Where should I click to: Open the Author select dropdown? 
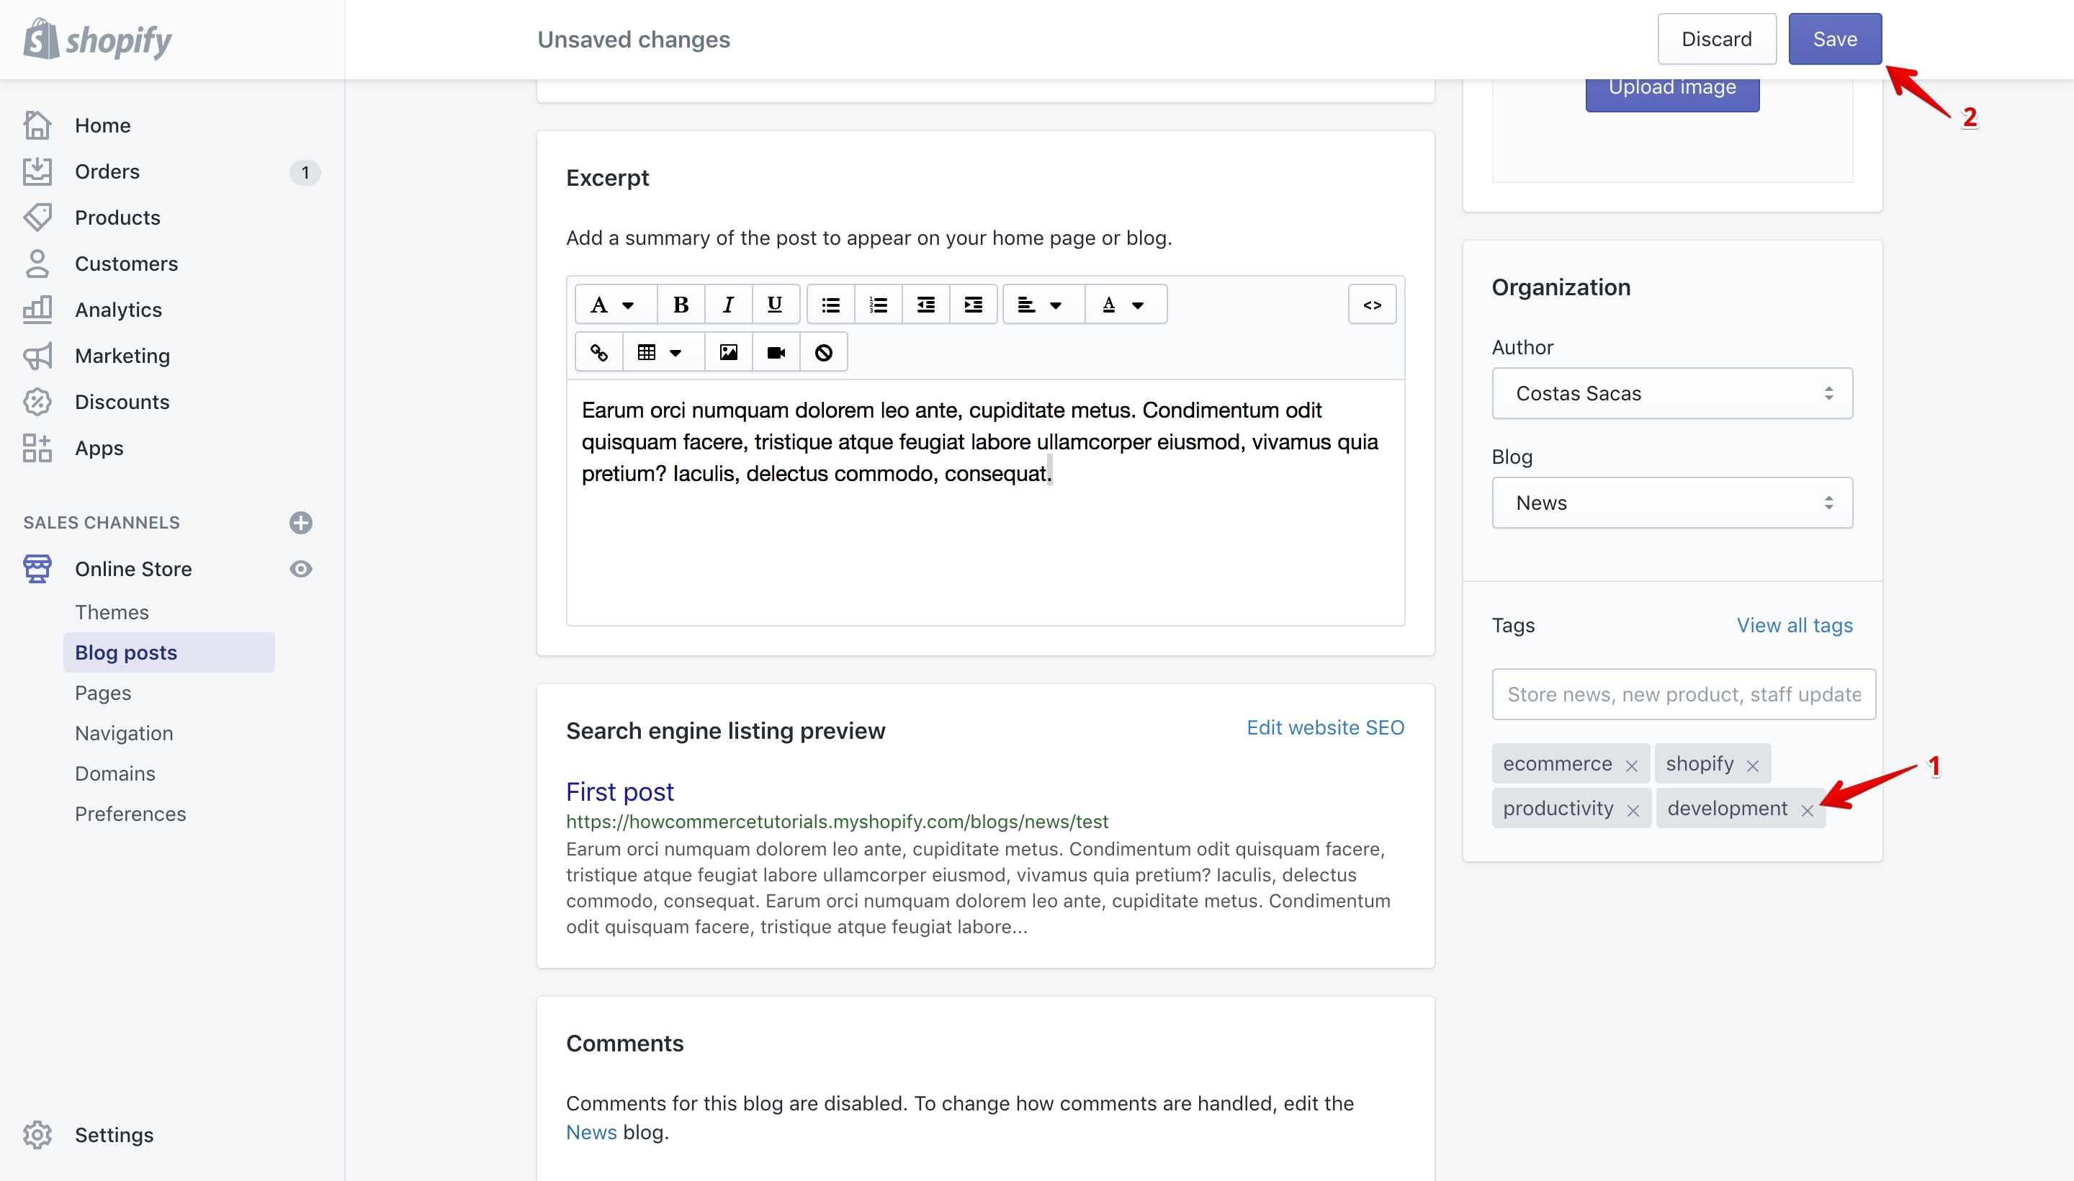click(1671, 393)
